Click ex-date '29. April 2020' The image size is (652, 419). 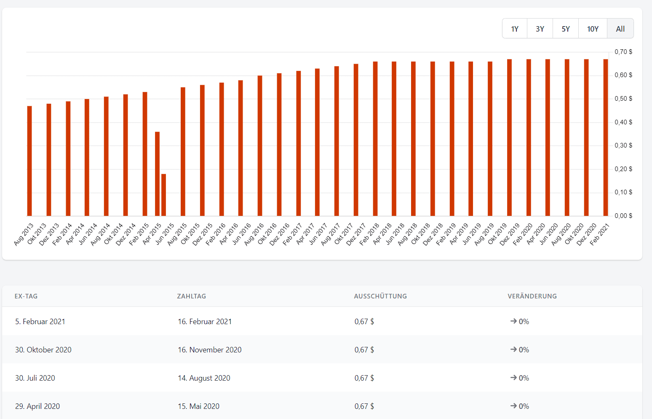click(x=37, y=406)
